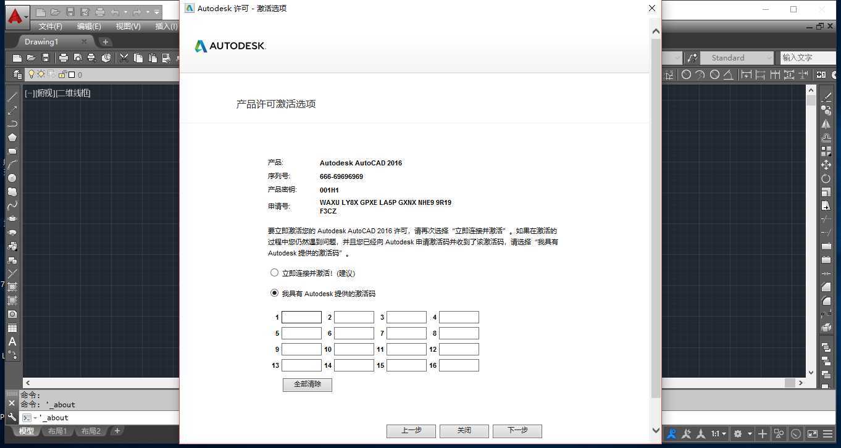The width and height of the screenshot is (841, 448).
Task: Select the Move tool in modify toolbar
Action: click(x=826, y=165)
